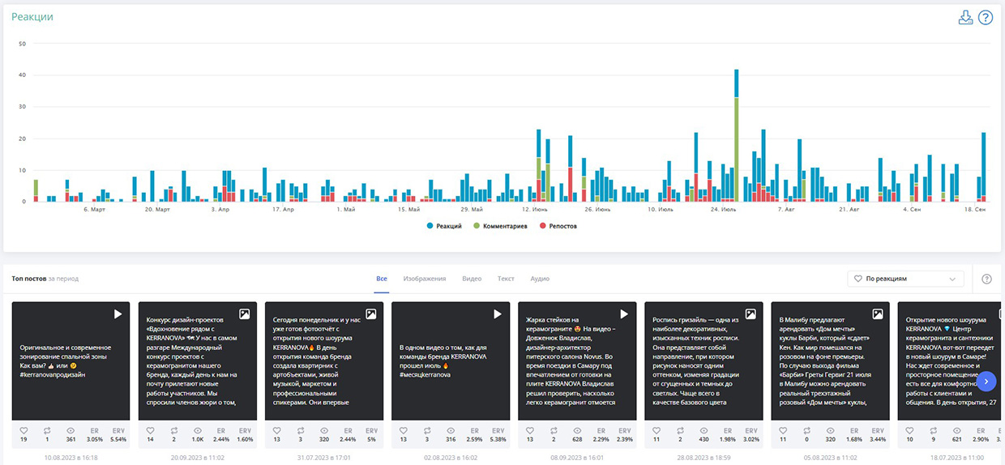Download the Реакции chart data
This screenshot has width=1005, height=465.
(x=965, y=17)
